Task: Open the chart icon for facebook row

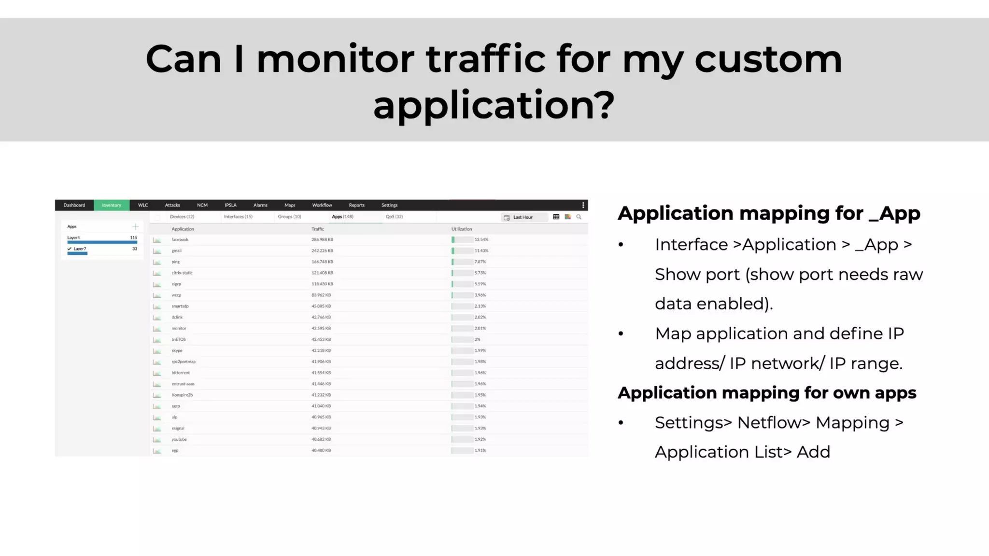Action: coord(157,240)
